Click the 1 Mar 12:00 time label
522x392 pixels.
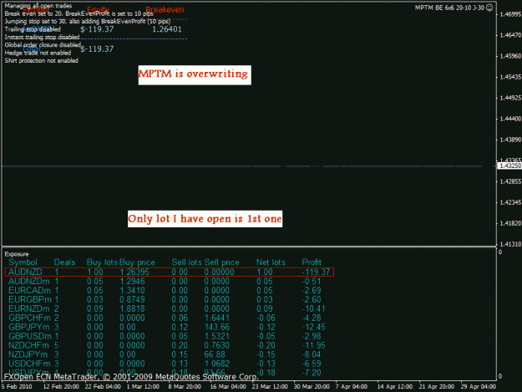pyautogui.click(x=143, y=387)
